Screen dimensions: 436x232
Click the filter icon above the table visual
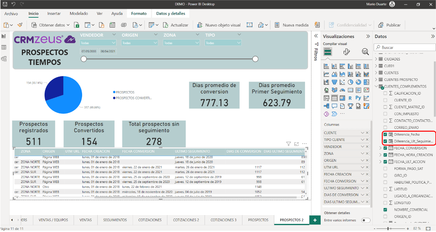(288, 144)
